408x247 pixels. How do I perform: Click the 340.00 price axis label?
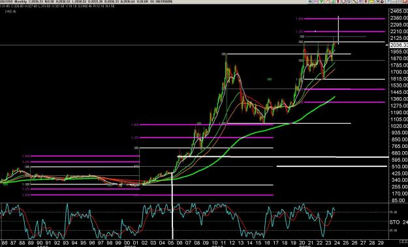[399, 180]
